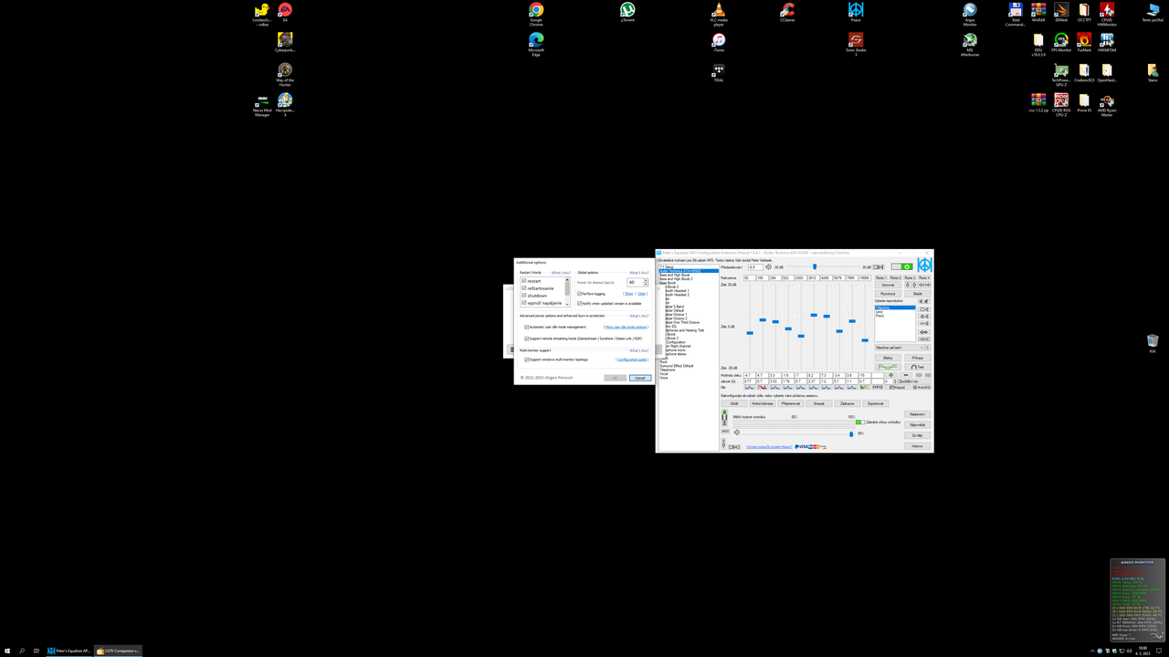Open the 3DMark desktop shortcut

(x=1061, y=11)
